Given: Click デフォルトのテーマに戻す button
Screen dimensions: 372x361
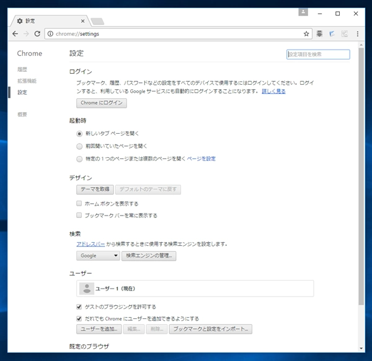Looking at the screenshot, I should pyautogui.click(x=148, y=189).
